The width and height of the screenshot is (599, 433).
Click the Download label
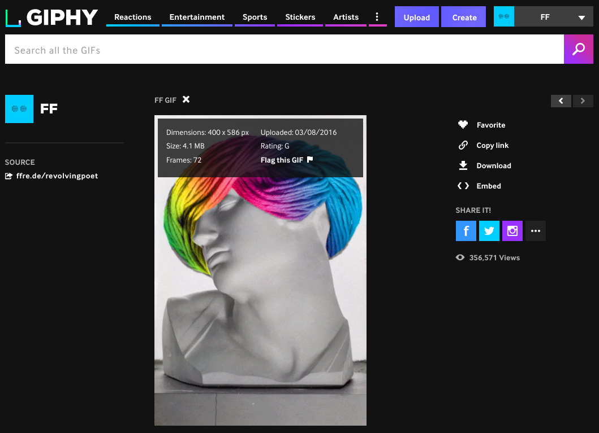494,165
